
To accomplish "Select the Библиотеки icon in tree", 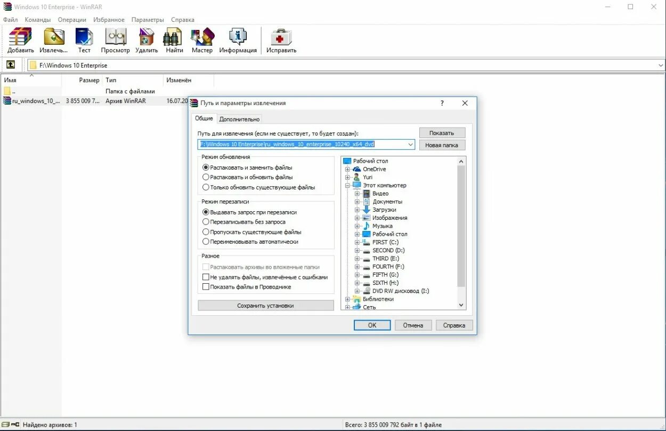I will tap(357, 299).
